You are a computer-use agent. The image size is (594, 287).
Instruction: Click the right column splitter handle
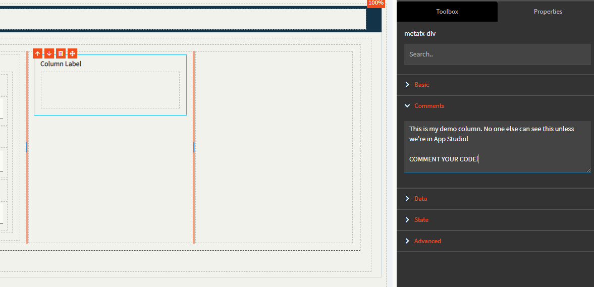click(x=194, y=147)
